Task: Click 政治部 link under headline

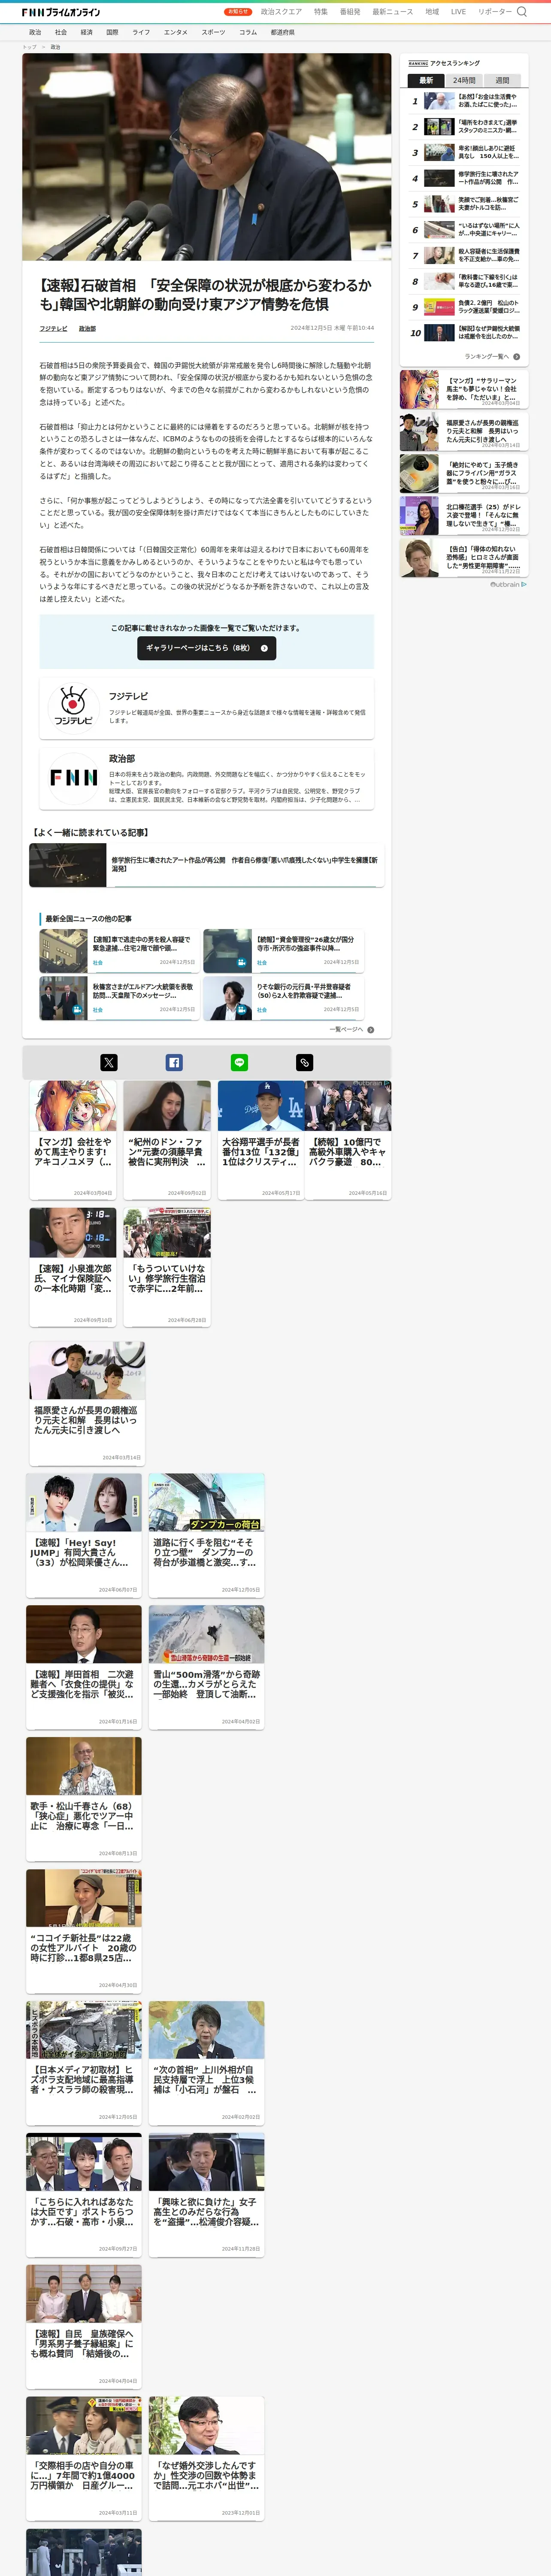Action: 87,328
